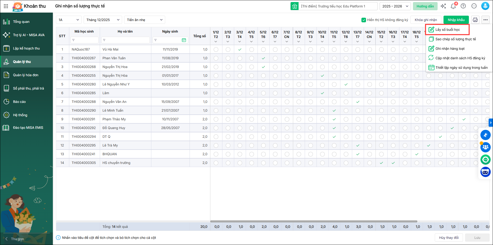Uncheck Hiển thị HS không đăng ký

(x=363, y=20)
